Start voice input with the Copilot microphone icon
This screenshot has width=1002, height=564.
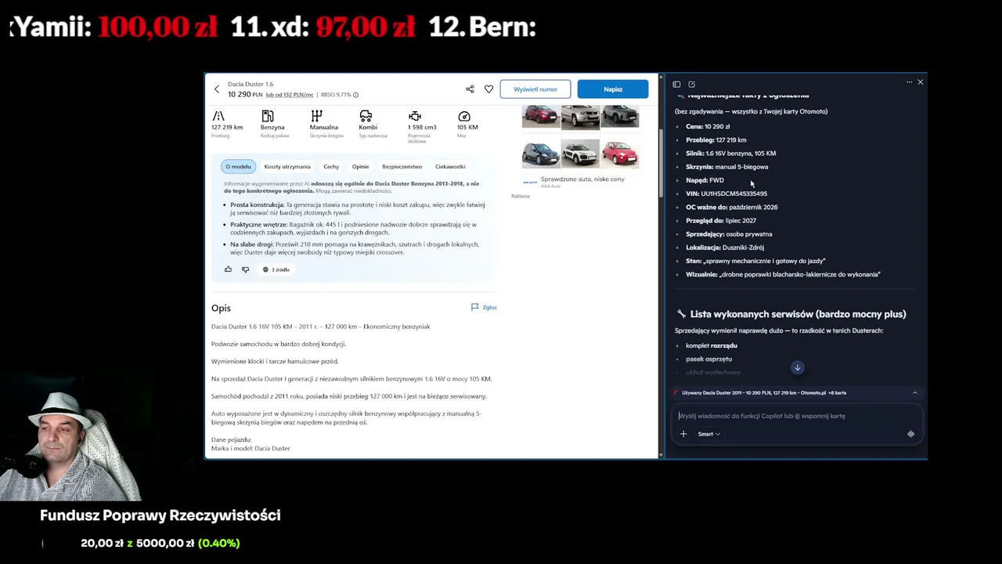pyautogui.click(x=910, y=434)
